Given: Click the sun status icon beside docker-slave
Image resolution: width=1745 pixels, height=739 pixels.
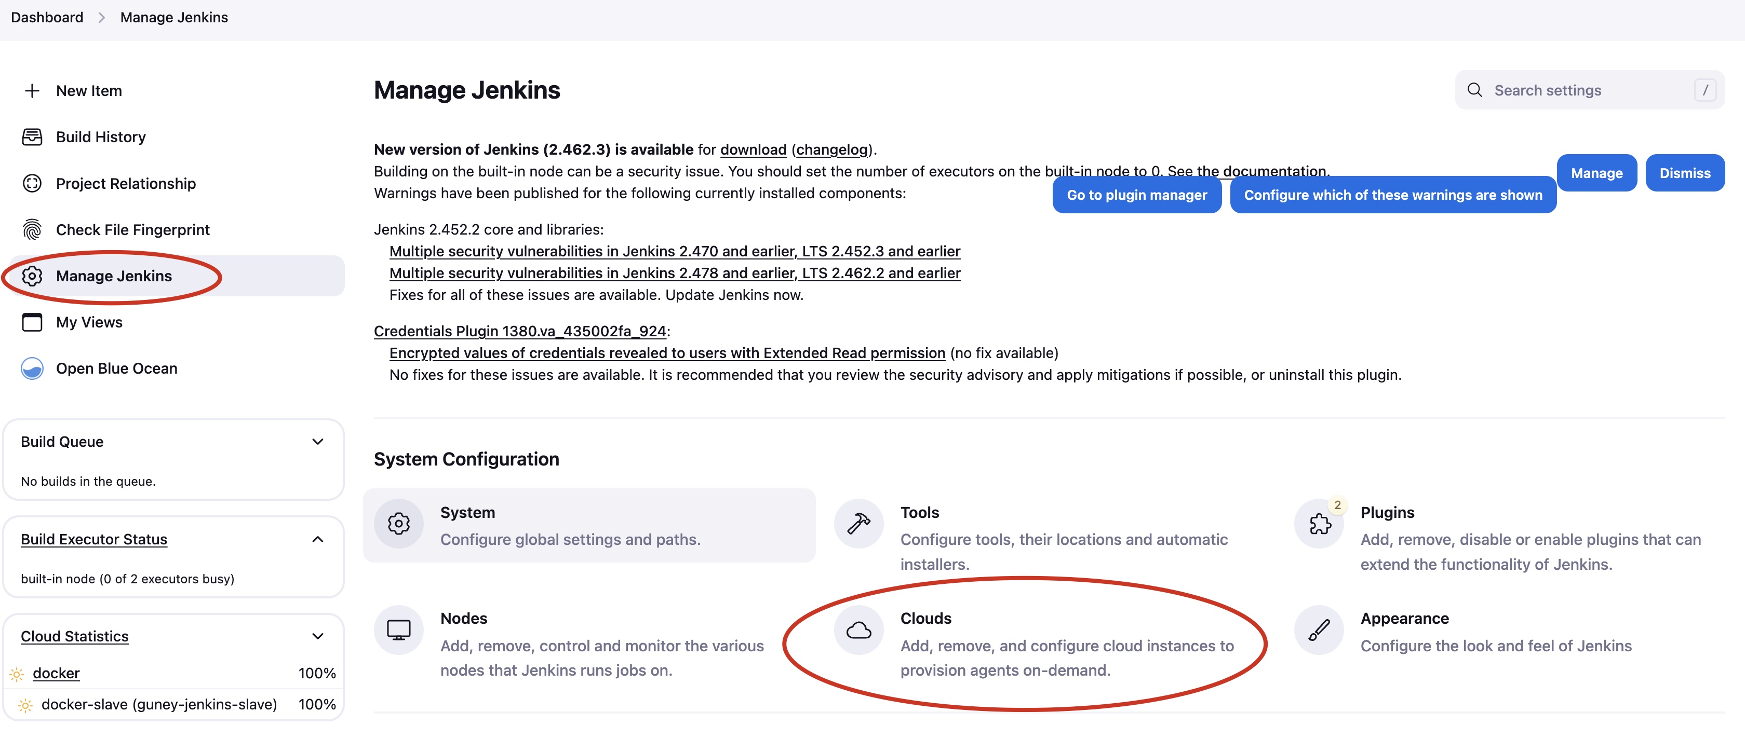Looking at the screenshot, I should 25,705.
